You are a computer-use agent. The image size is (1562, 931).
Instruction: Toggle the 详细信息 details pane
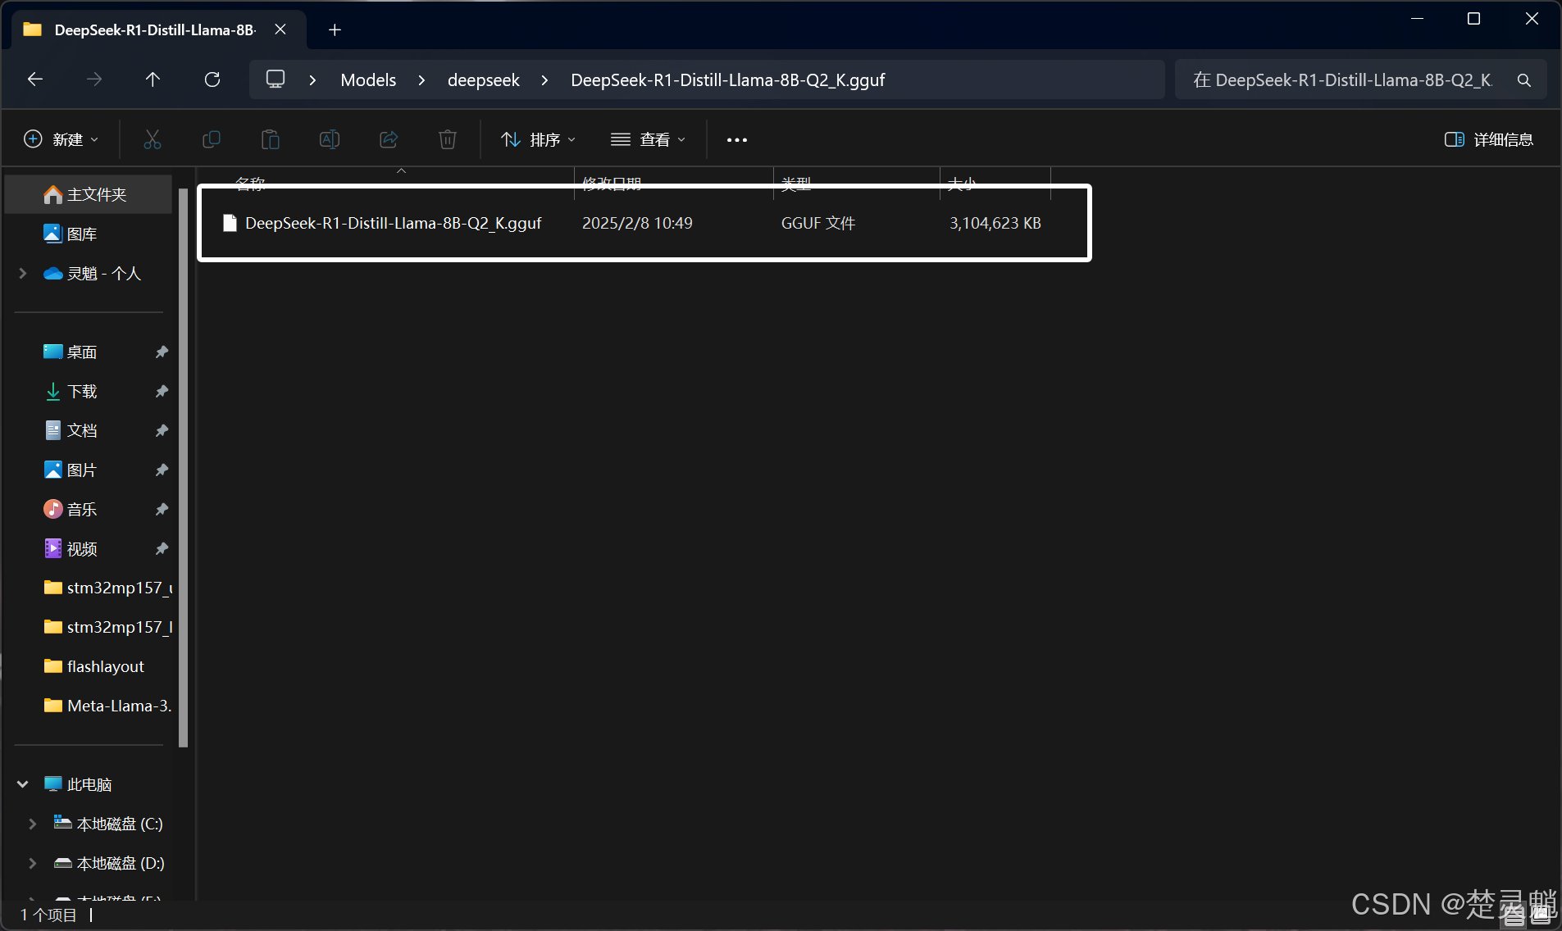point(1488,139)
